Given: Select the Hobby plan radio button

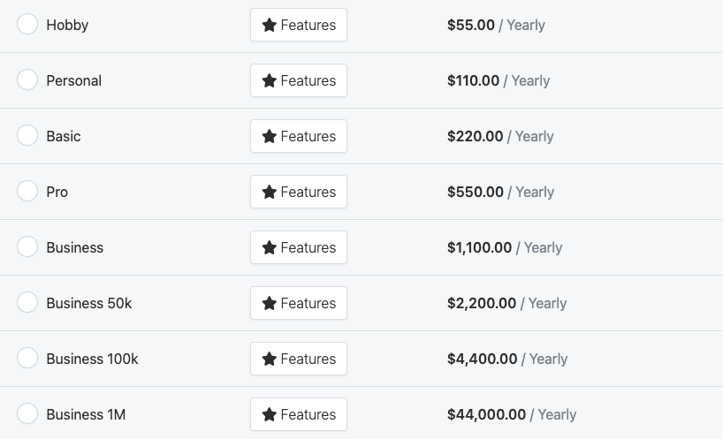Looking at the screenshot, I should (27, 25).
